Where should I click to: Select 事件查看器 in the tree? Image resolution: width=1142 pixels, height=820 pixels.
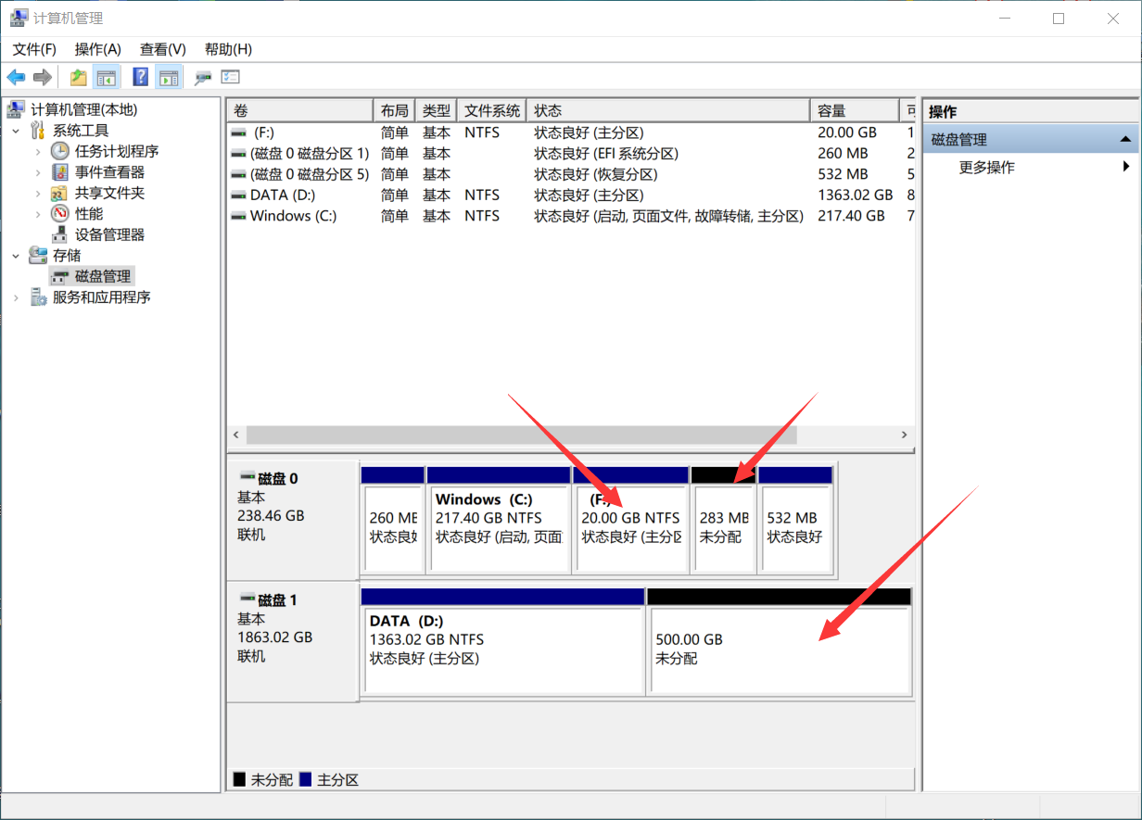[109, 172]
